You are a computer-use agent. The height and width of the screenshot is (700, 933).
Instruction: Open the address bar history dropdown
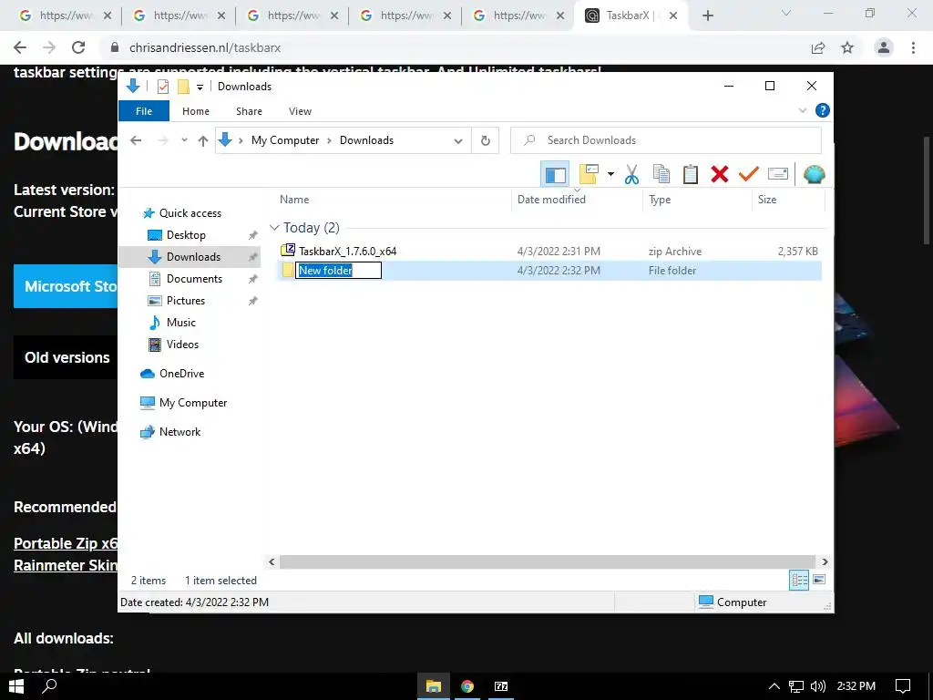[458, 141]
